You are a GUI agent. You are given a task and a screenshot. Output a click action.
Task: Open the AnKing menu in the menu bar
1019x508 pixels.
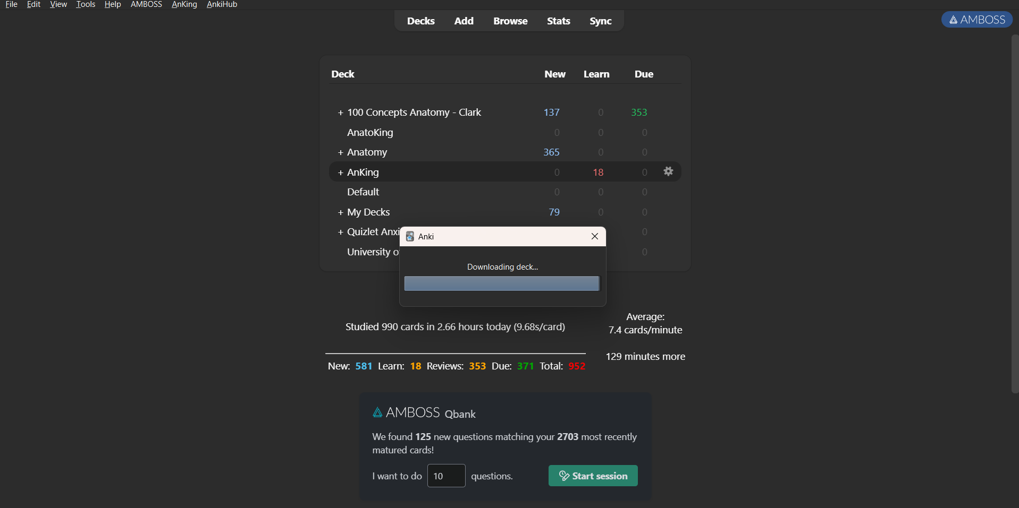coord(184,5)
